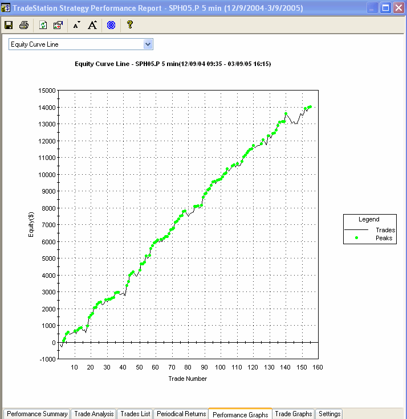Increase font size with the large A icon
407x419 pixels.
pos(92,25)
